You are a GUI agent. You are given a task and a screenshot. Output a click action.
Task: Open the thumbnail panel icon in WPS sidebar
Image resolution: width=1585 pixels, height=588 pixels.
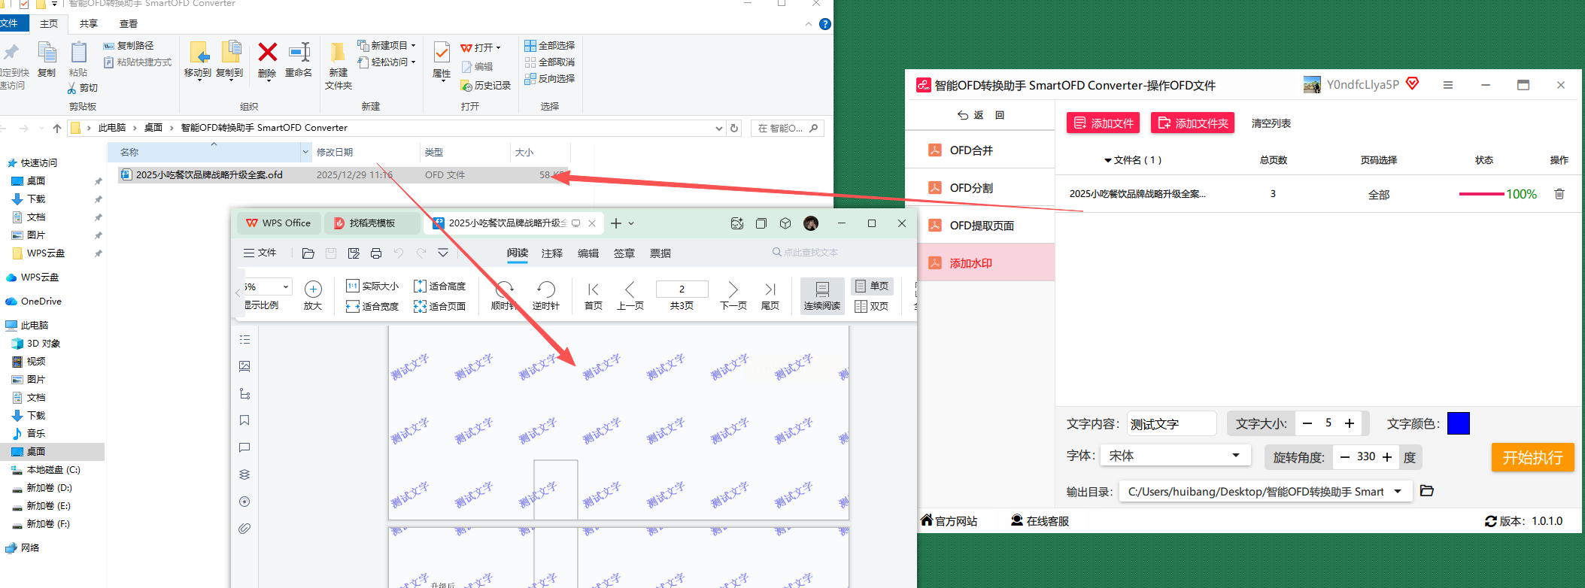(x=244, y=366)
